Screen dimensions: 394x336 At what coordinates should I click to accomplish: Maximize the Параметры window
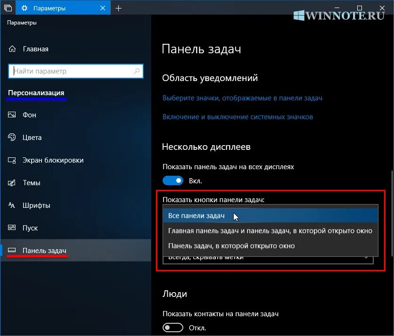[360, 8]
